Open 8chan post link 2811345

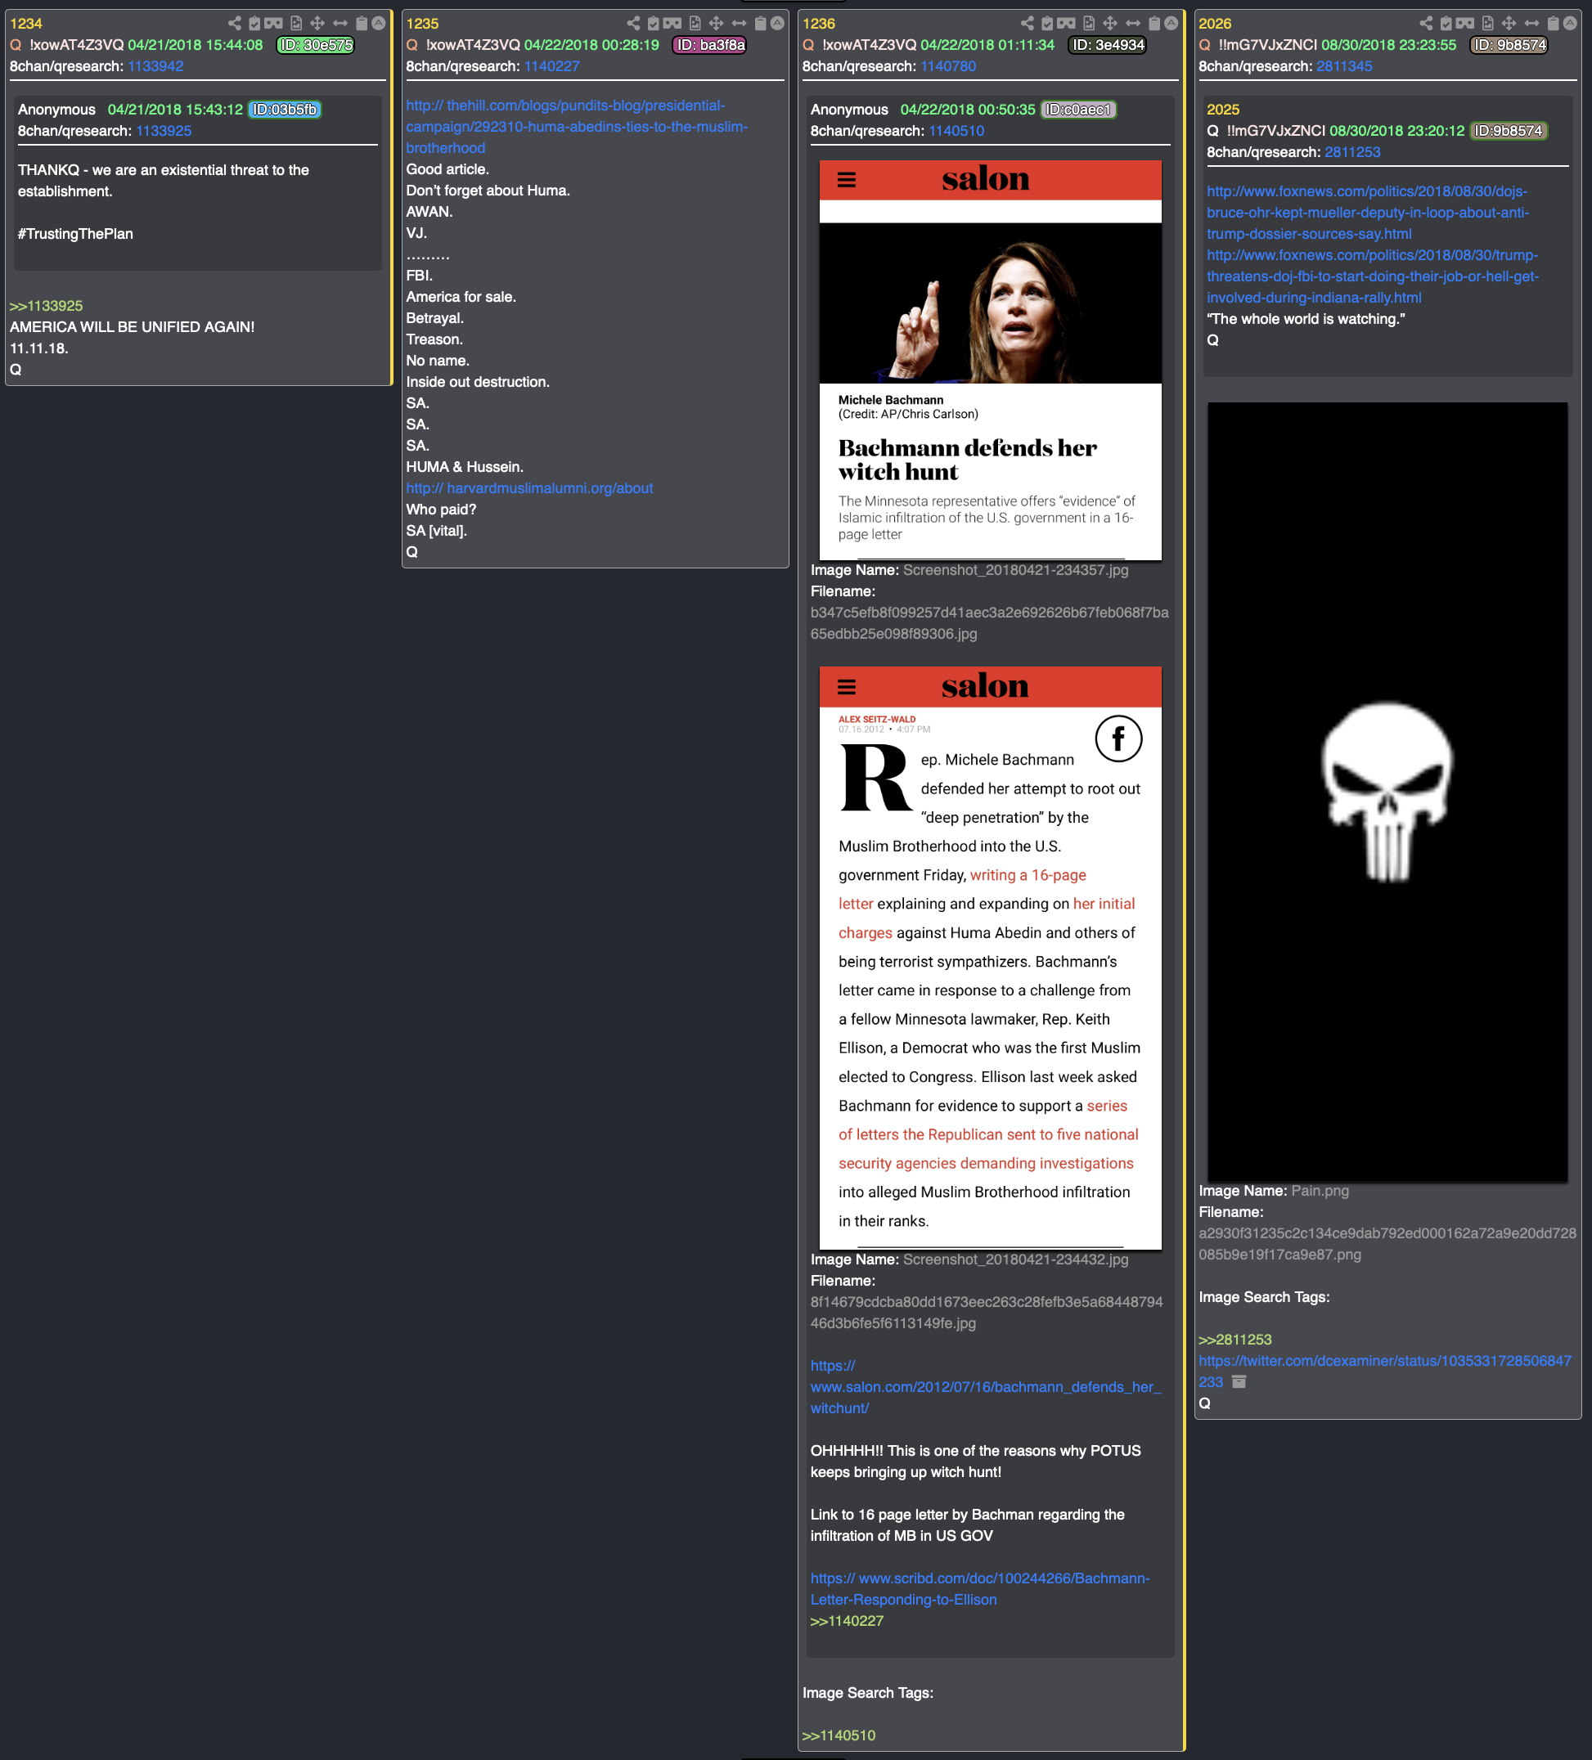(1344, 66)
